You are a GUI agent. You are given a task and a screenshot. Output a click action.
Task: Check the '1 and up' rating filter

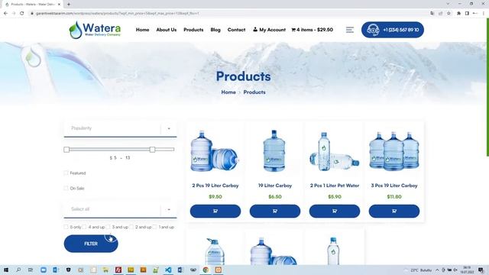click(154, 227)
